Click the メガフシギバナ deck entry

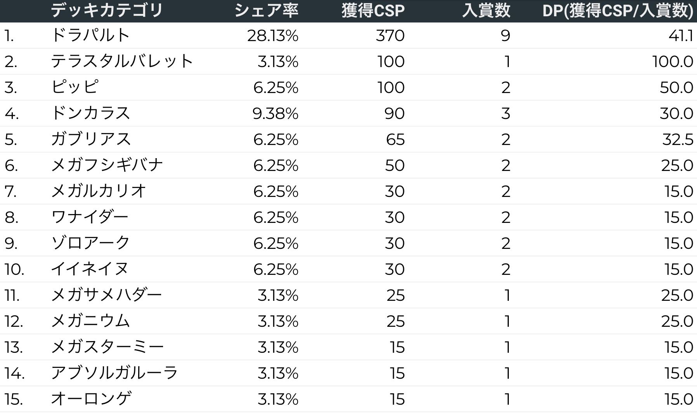tap(107, 165)
